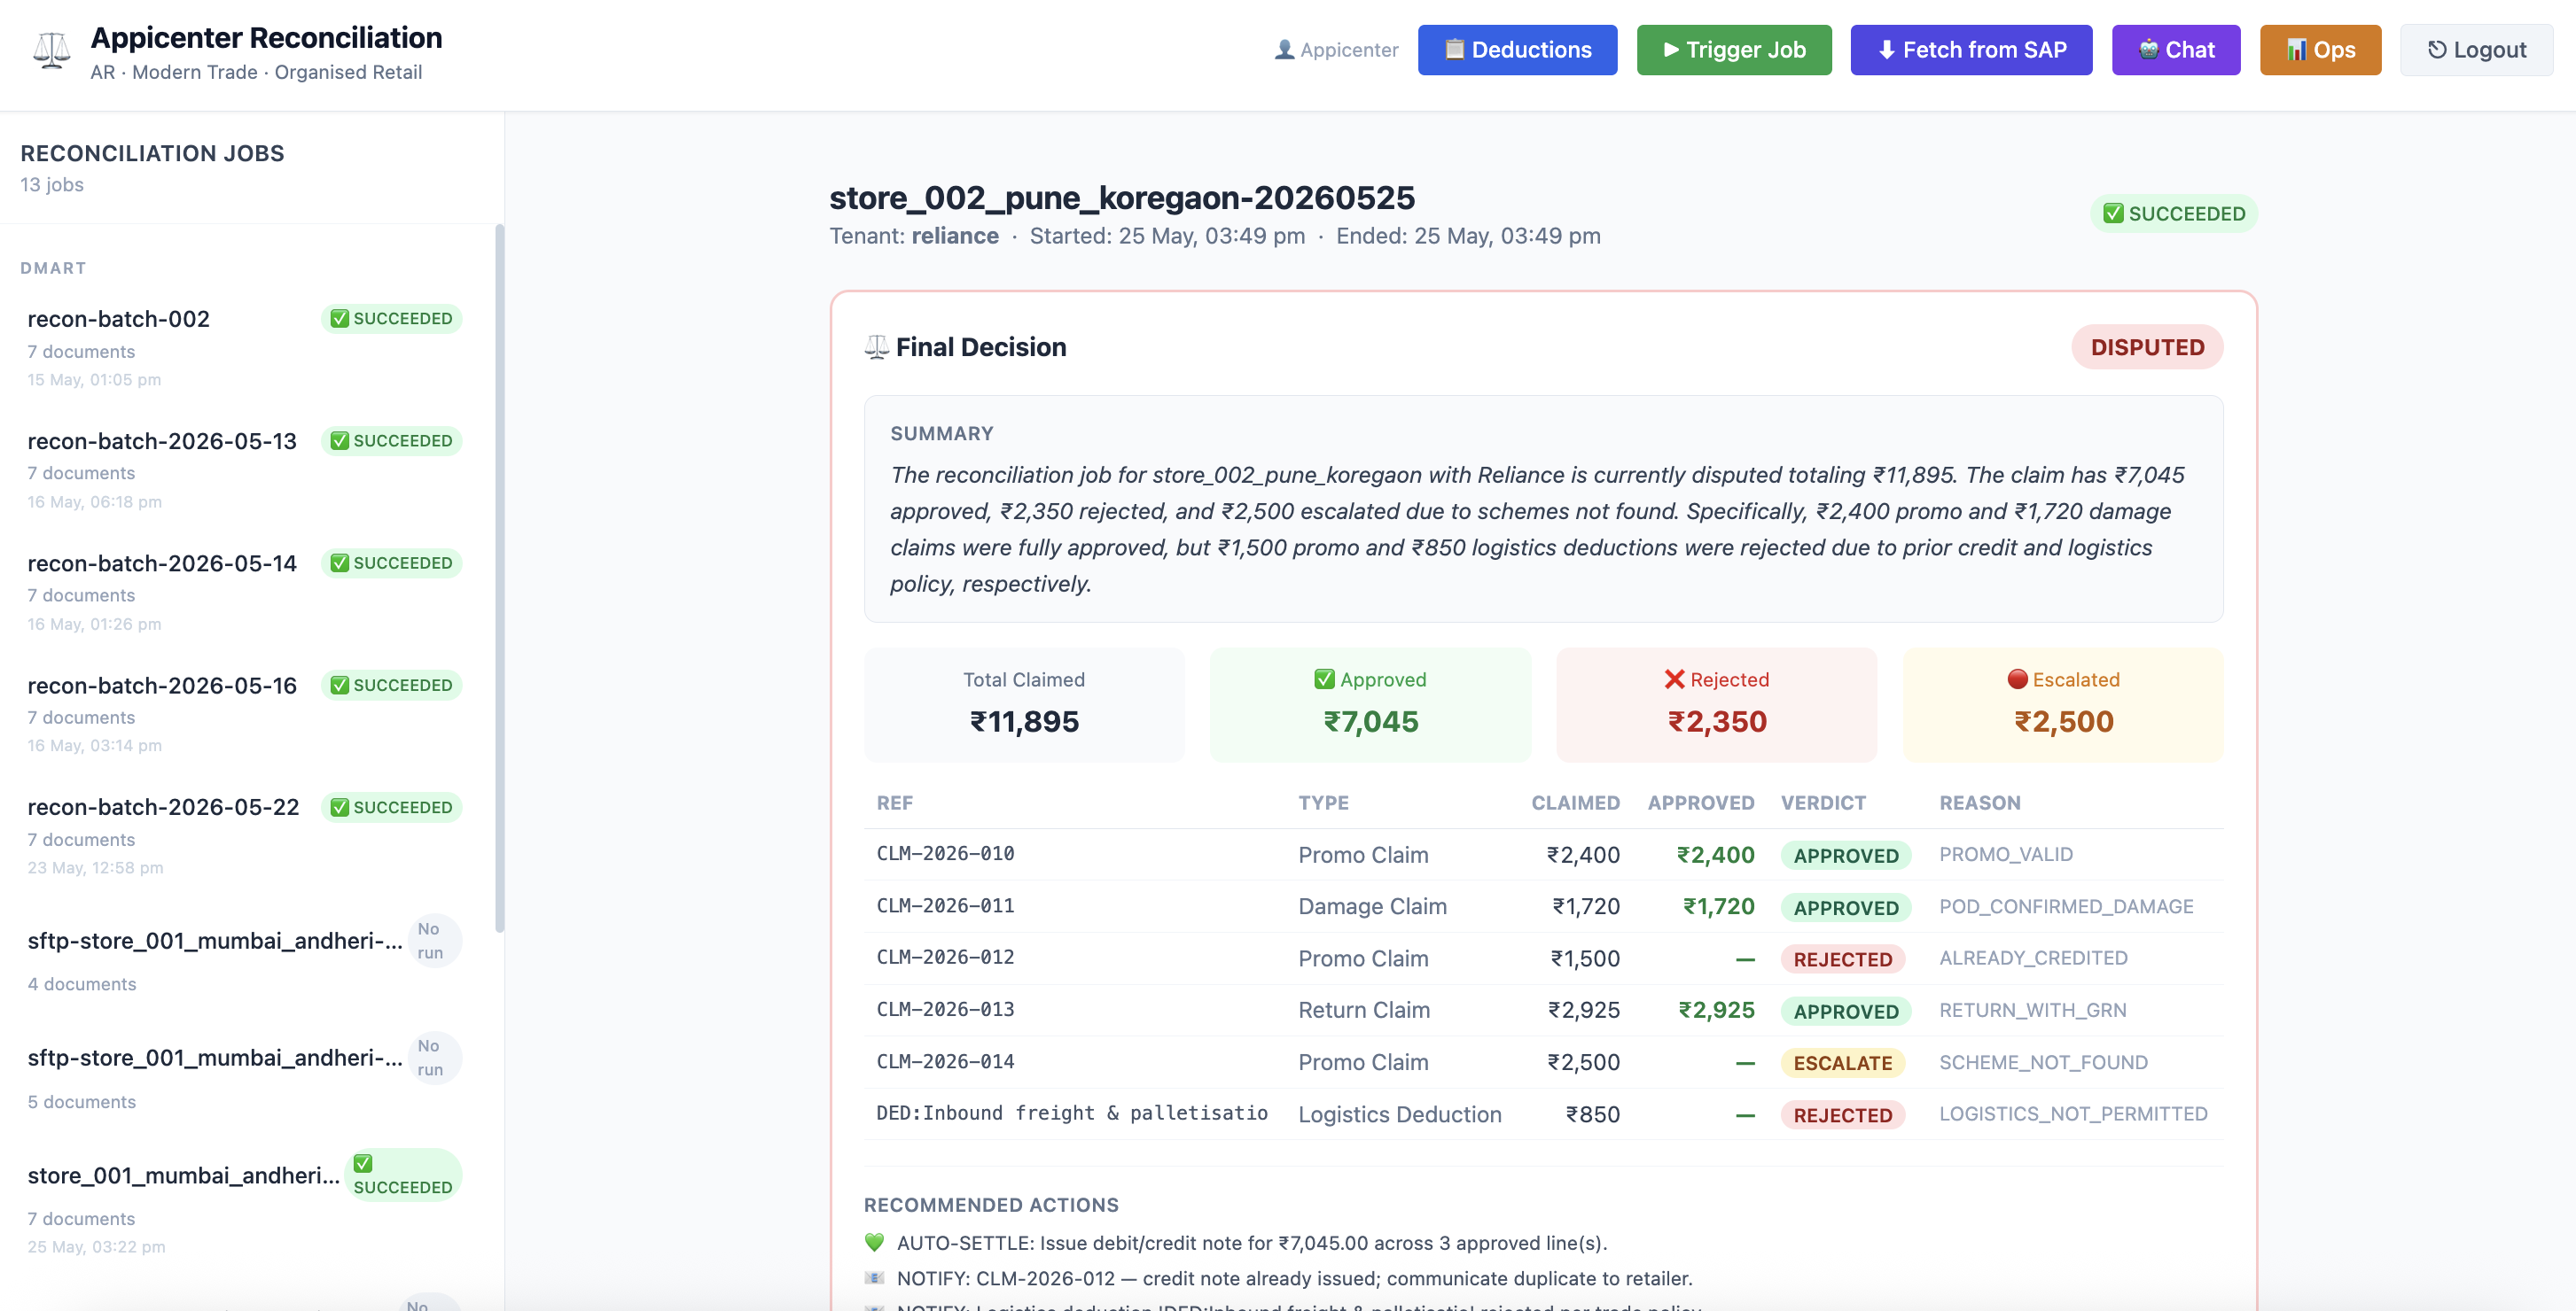The height and width of the screenshot is (1311, 2576).
Task: Click the REF column header
Action: click(894, 803)
